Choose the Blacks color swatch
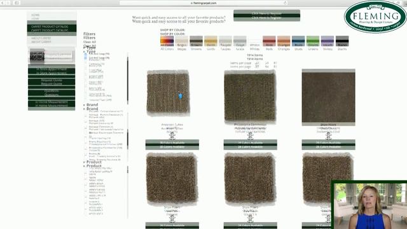The width and height of the screenshot is (407, 229). [x=342, y=41]
